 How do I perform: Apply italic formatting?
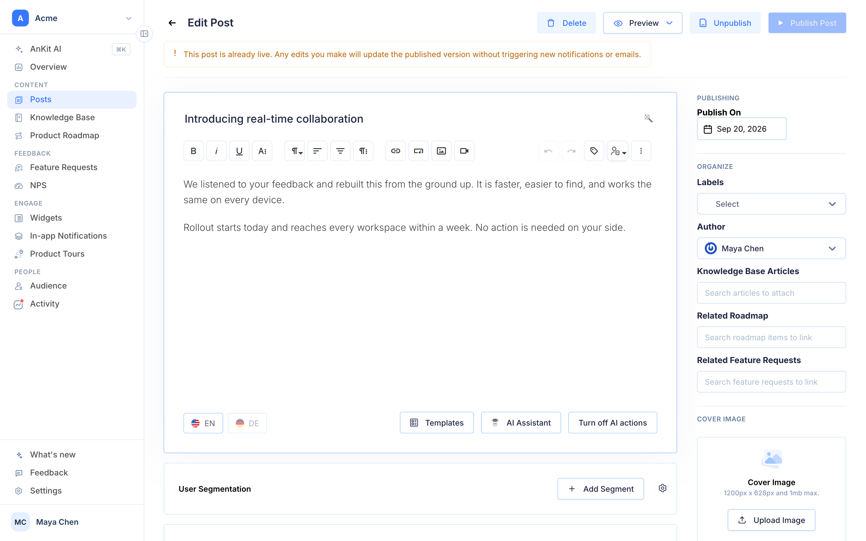(216, 151)
